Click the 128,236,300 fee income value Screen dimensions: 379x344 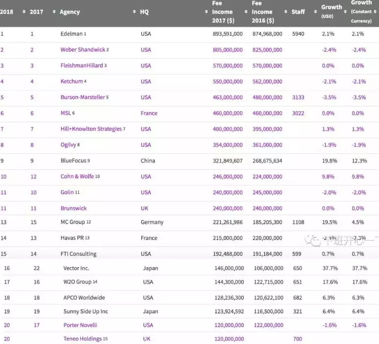[229, 297]
